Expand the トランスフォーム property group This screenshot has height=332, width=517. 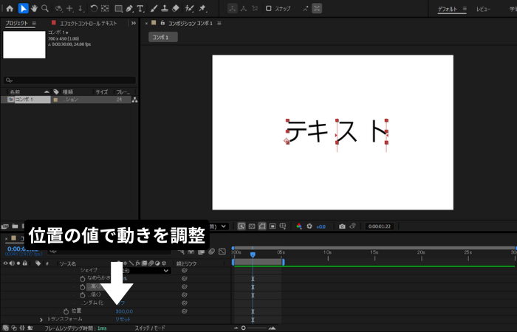pyautogui.click(x=41, y=319)
